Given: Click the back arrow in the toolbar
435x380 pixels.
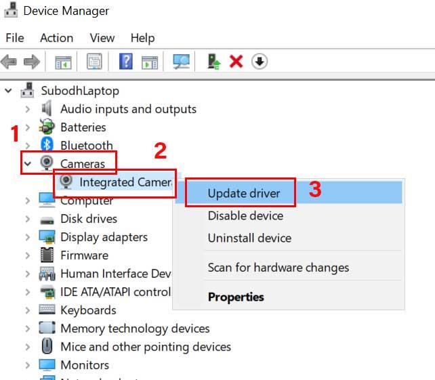Looking at the screenshot, I should [9, 62].
